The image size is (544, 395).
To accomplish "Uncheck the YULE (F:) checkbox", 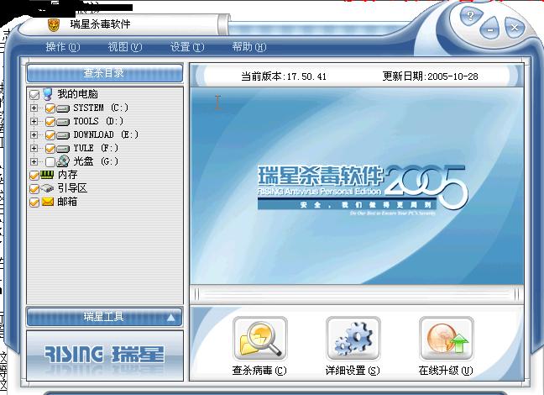I will [x=50, y=149].
